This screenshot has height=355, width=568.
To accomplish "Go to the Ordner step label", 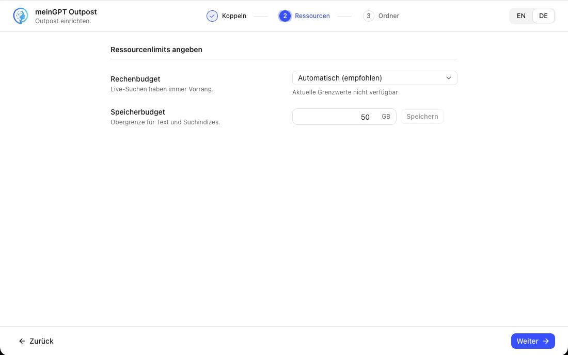I will coord(389,16).
